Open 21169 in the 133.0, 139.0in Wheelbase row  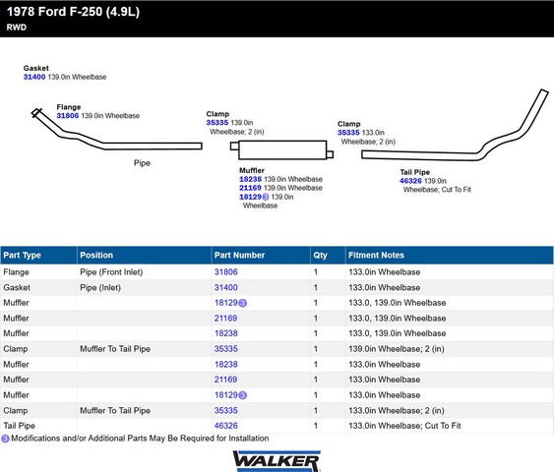tap(225, 319)
